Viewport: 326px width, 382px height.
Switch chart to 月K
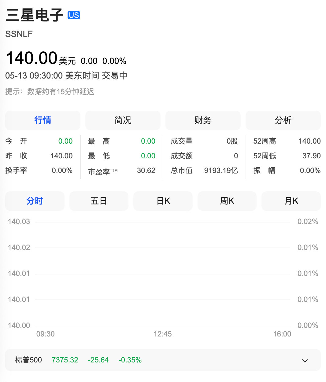tap(291, 201)
